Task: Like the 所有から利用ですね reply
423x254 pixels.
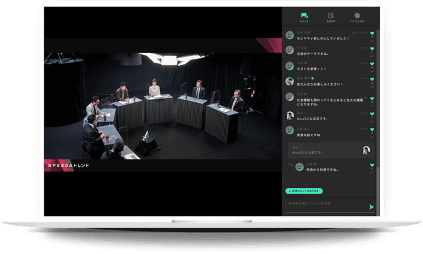Action: pos(372,165)
